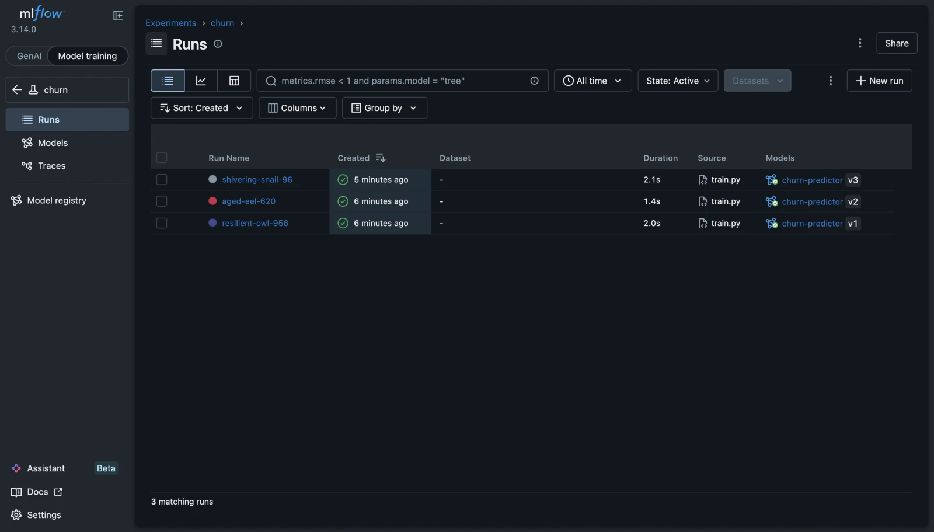Open the All time range dropdown
Viewport: 934px width, 532px height.
593,81
